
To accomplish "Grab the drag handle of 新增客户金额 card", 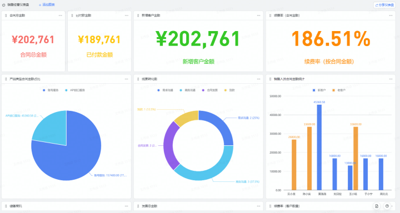I will click(x=138, y=16).
